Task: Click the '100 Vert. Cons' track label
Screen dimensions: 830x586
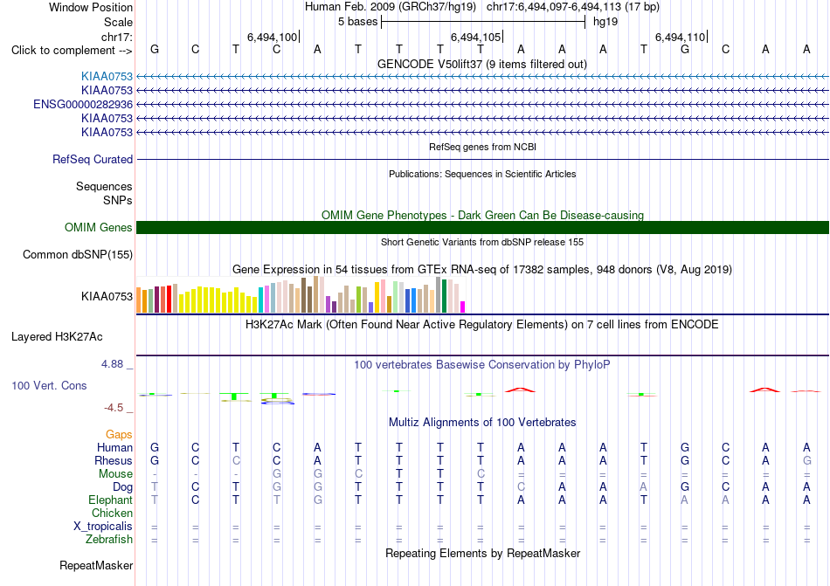Action: (x=49, y=385)
